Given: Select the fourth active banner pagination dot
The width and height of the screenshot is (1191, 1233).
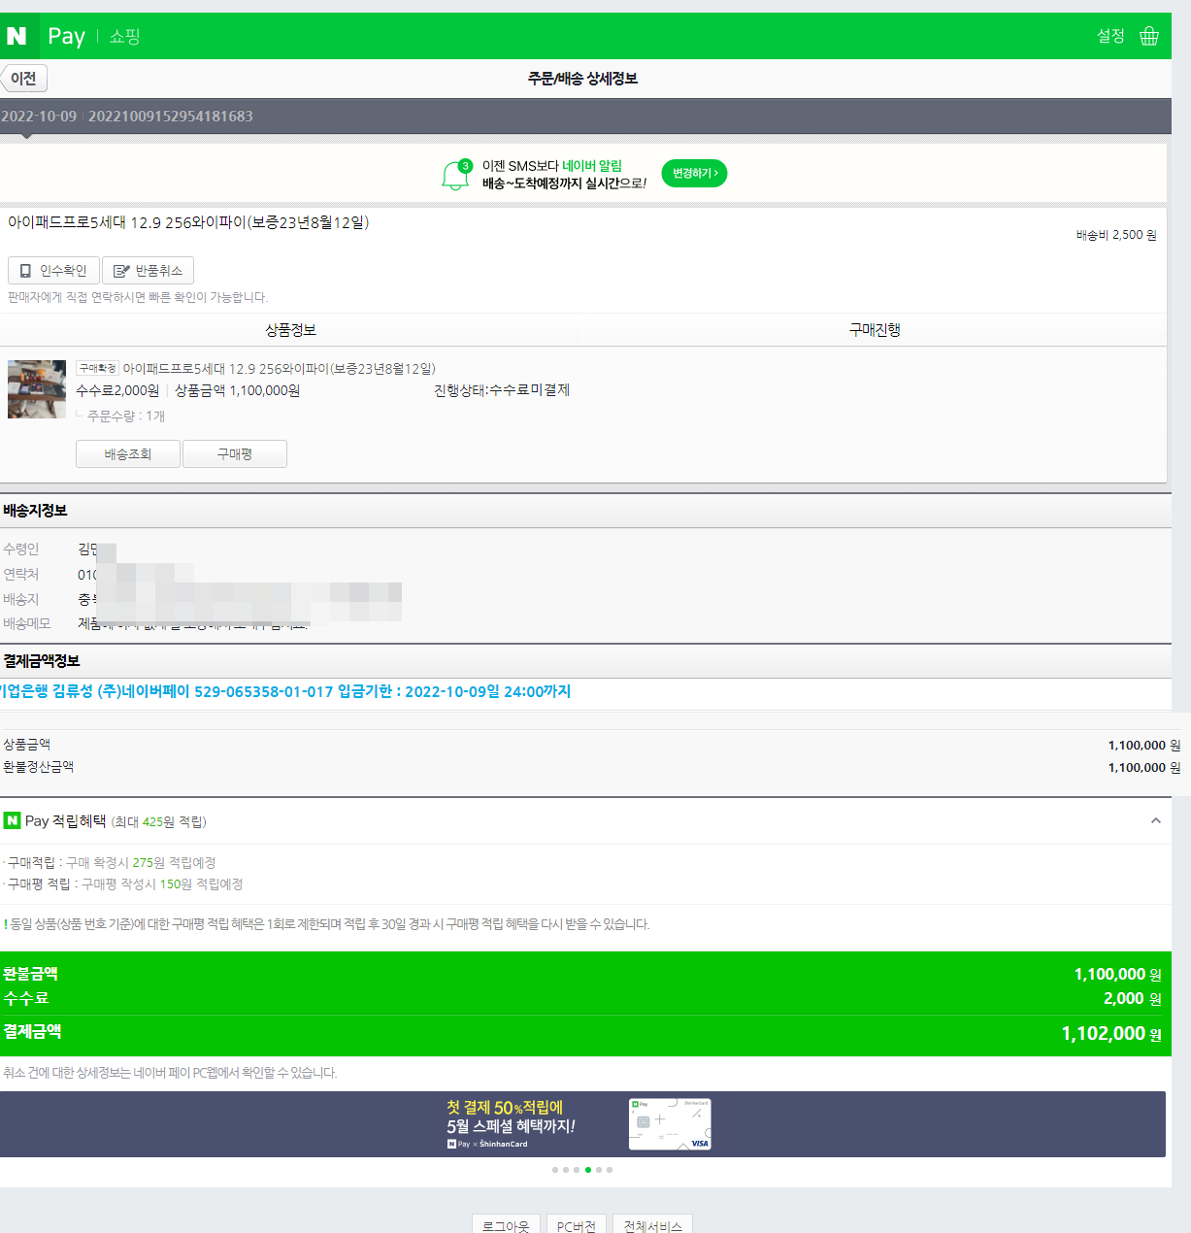Looking at the screenshot, I should pos(587,1170).
